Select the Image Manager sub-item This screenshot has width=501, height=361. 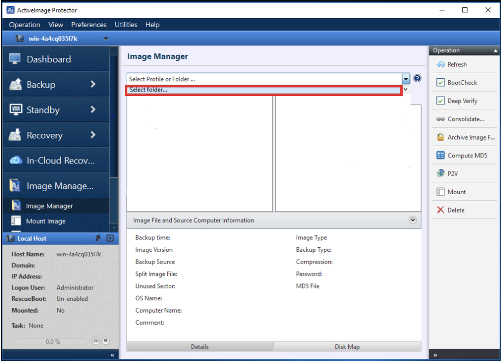pyautogui.click(x=56, y=206)
